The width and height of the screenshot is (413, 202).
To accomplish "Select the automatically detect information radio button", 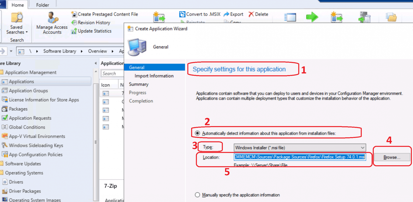I will click(197, 132).
